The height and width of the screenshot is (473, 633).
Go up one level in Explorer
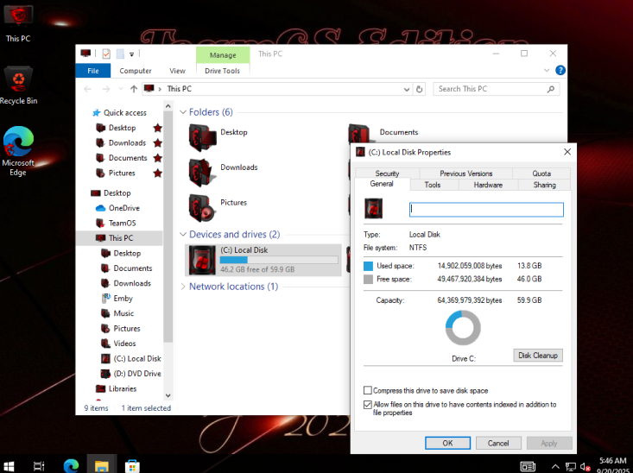134,89
